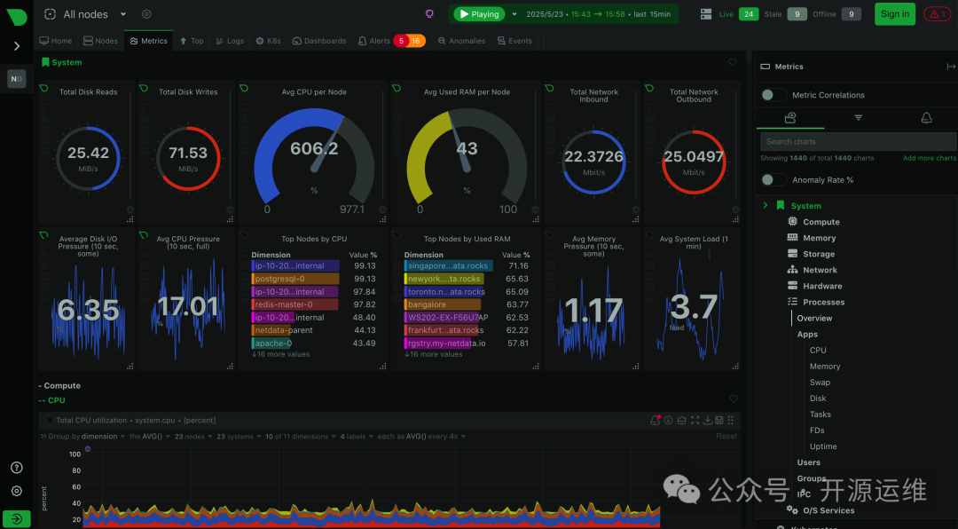Click the chart save floppy icon
Image resolution: width=958 pixels, height=529 pixels.
click(719, 420)
